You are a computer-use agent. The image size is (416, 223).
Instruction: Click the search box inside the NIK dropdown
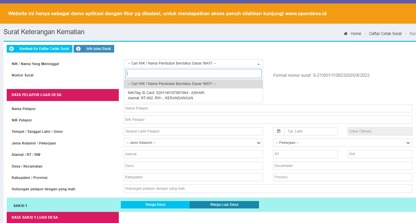193,73
